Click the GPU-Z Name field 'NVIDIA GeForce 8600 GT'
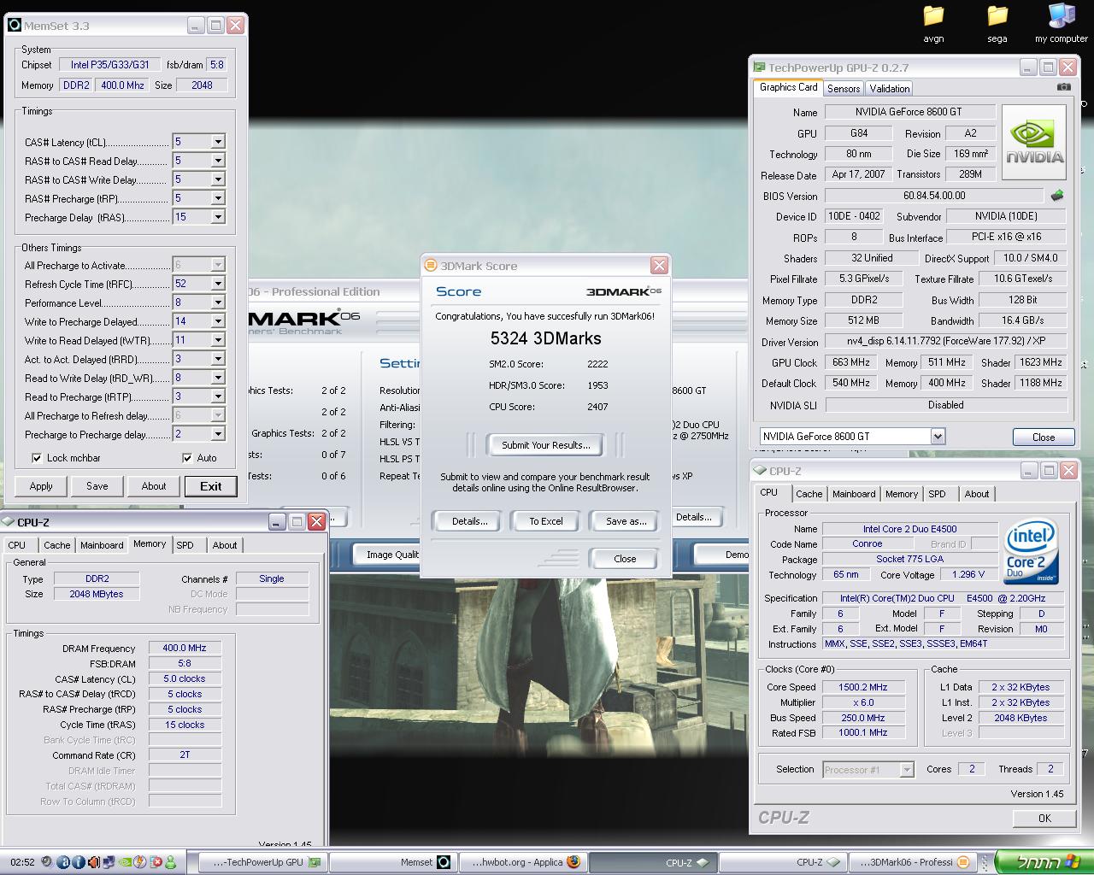1094x875 pixels. 909,112
